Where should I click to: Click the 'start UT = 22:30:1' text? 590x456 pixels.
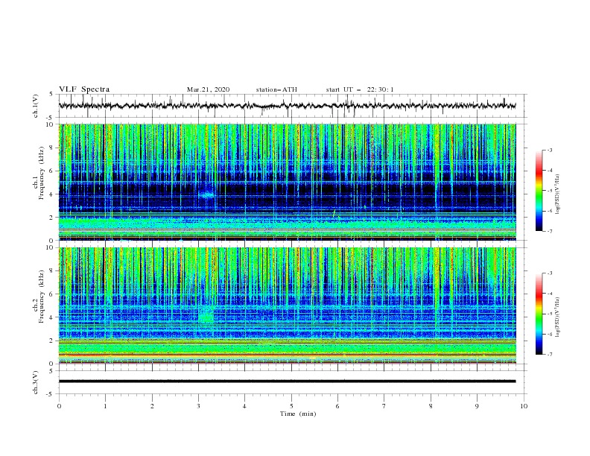[360, 89]
